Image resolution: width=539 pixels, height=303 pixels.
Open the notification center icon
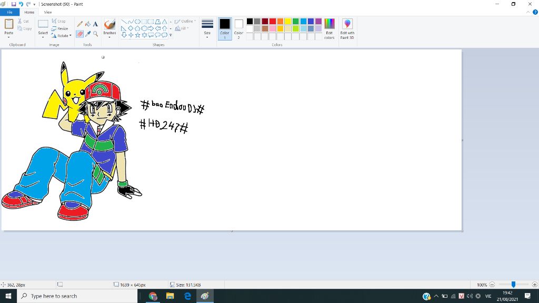(x=527, y=296)
